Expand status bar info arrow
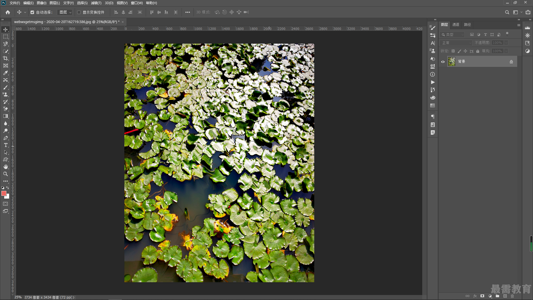The height and width of the screenshot is (300, 533). click(74, 297)
